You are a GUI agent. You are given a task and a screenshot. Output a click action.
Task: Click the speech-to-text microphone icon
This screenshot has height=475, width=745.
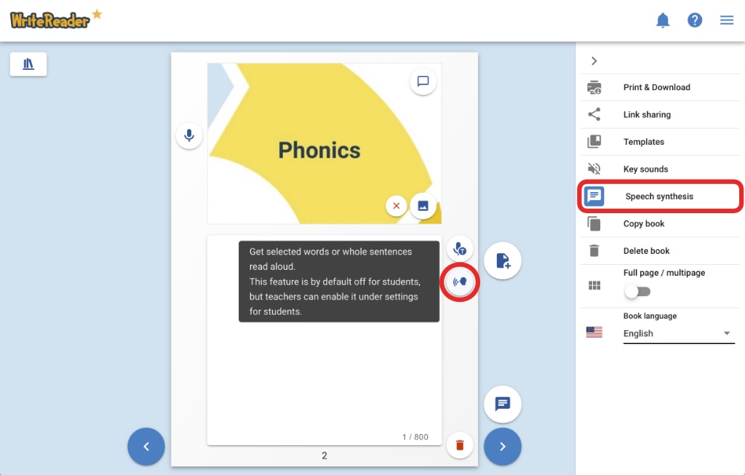point(459,250)
